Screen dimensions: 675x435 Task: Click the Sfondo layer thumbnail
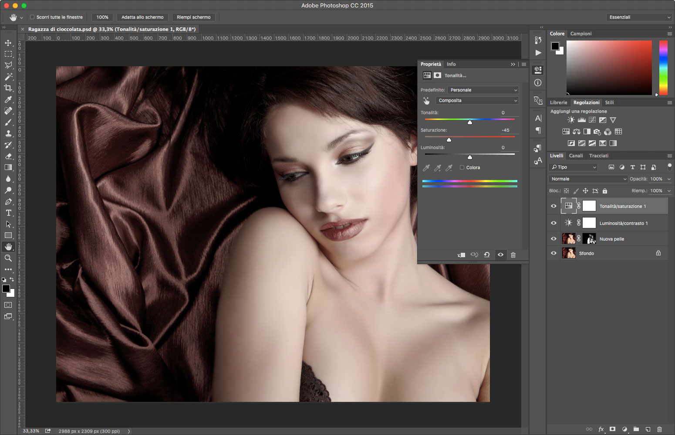(x=569, y=253)
